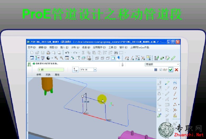This screenshot has width=206, height=139.
Task: Pause the tool with blue pause button
Action: (156, 70)
